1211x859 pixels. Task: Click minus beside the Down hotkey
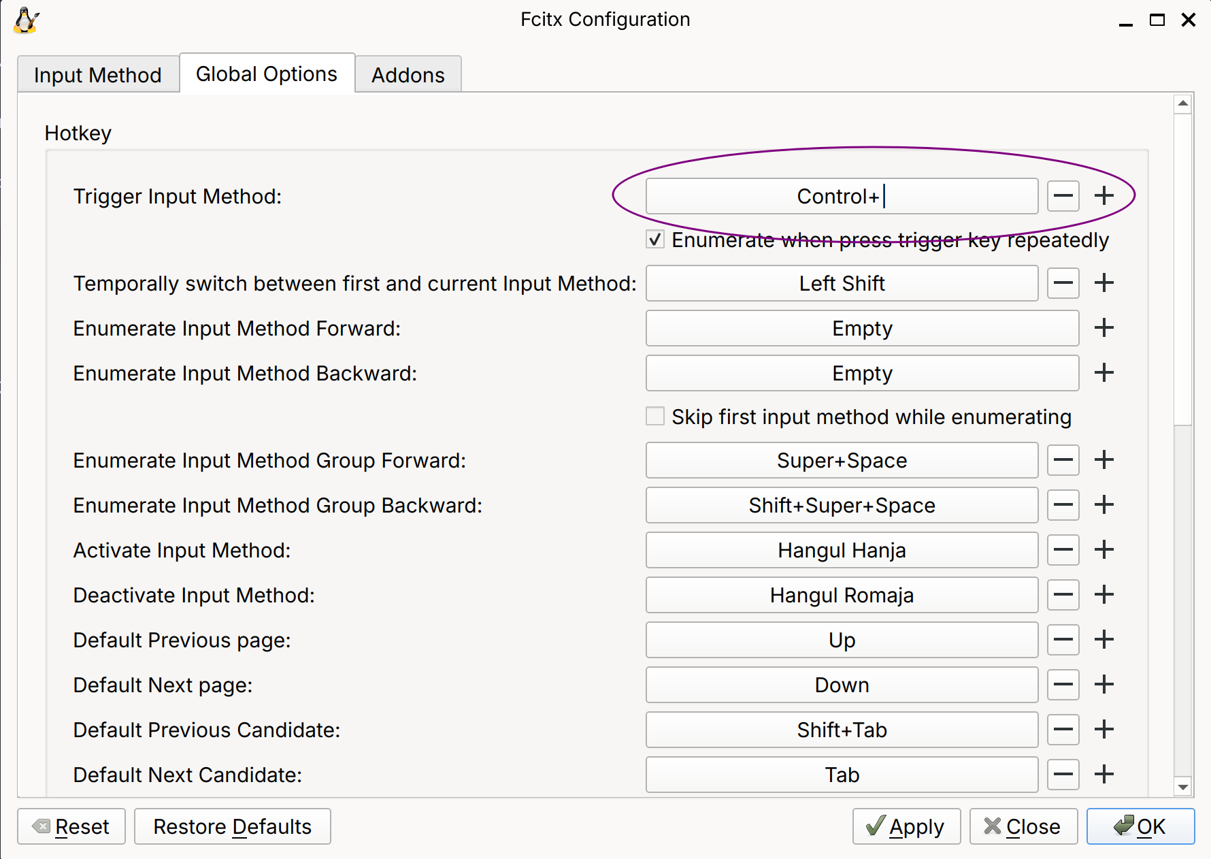(x=1063, y=685)
